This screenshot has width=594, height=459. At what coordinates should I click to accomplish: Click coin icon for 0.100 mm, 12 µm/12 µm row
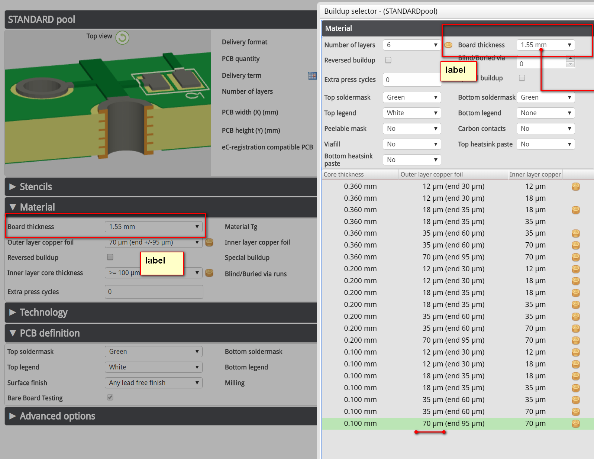click(575, 352)
